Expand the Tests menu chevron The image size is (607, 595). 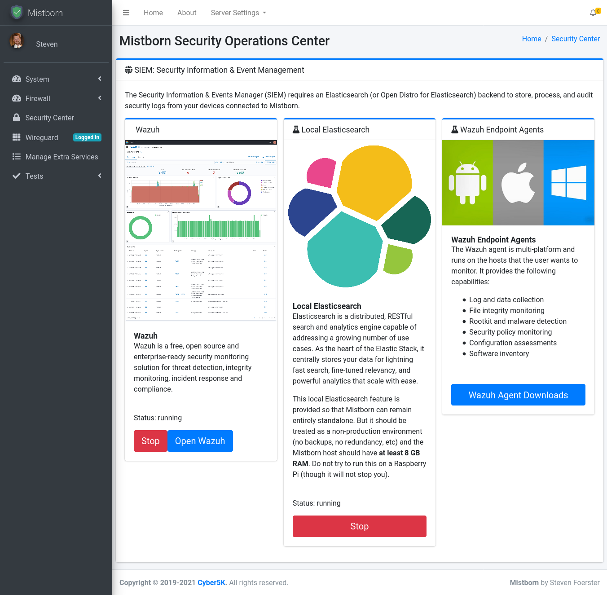(x=100, y=176)
